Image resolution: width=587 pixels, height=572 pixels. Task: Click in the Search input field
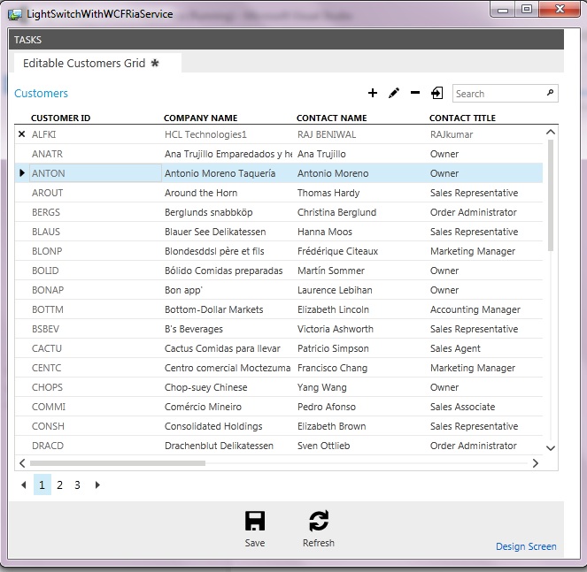tap(498, 94)
